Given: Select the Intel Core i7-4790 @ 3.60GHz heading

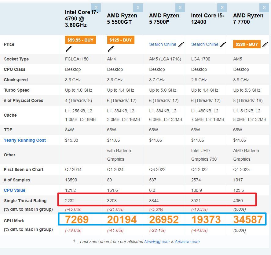Looking at the screenshot, I should pos(82,19).
